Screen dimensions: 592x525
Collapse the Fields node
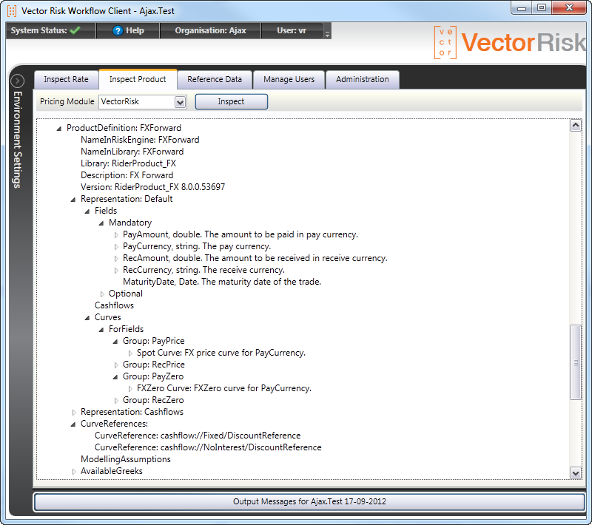(87, 211)
